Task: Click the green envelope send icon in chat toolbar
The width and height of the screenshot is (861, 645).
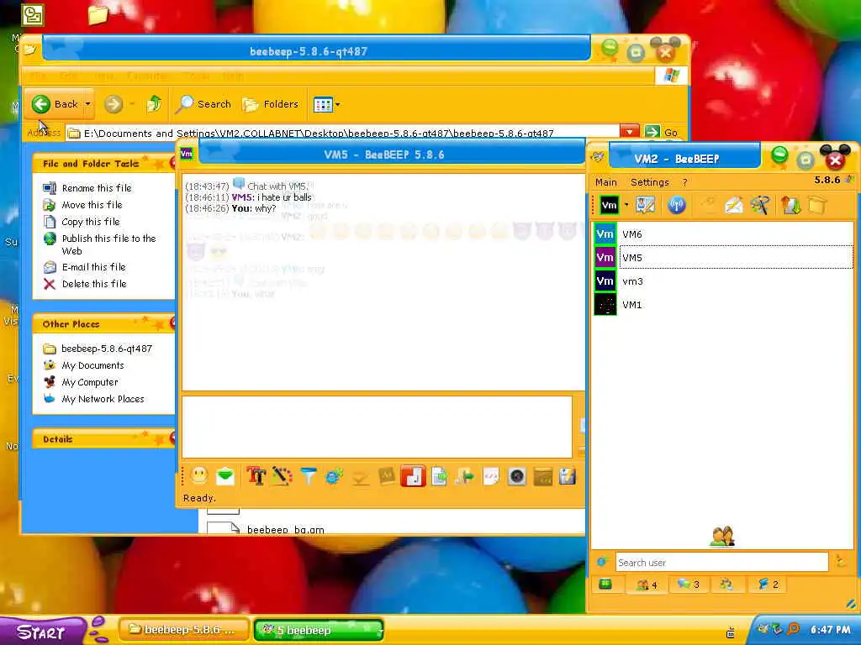Action: pos(225,476)
